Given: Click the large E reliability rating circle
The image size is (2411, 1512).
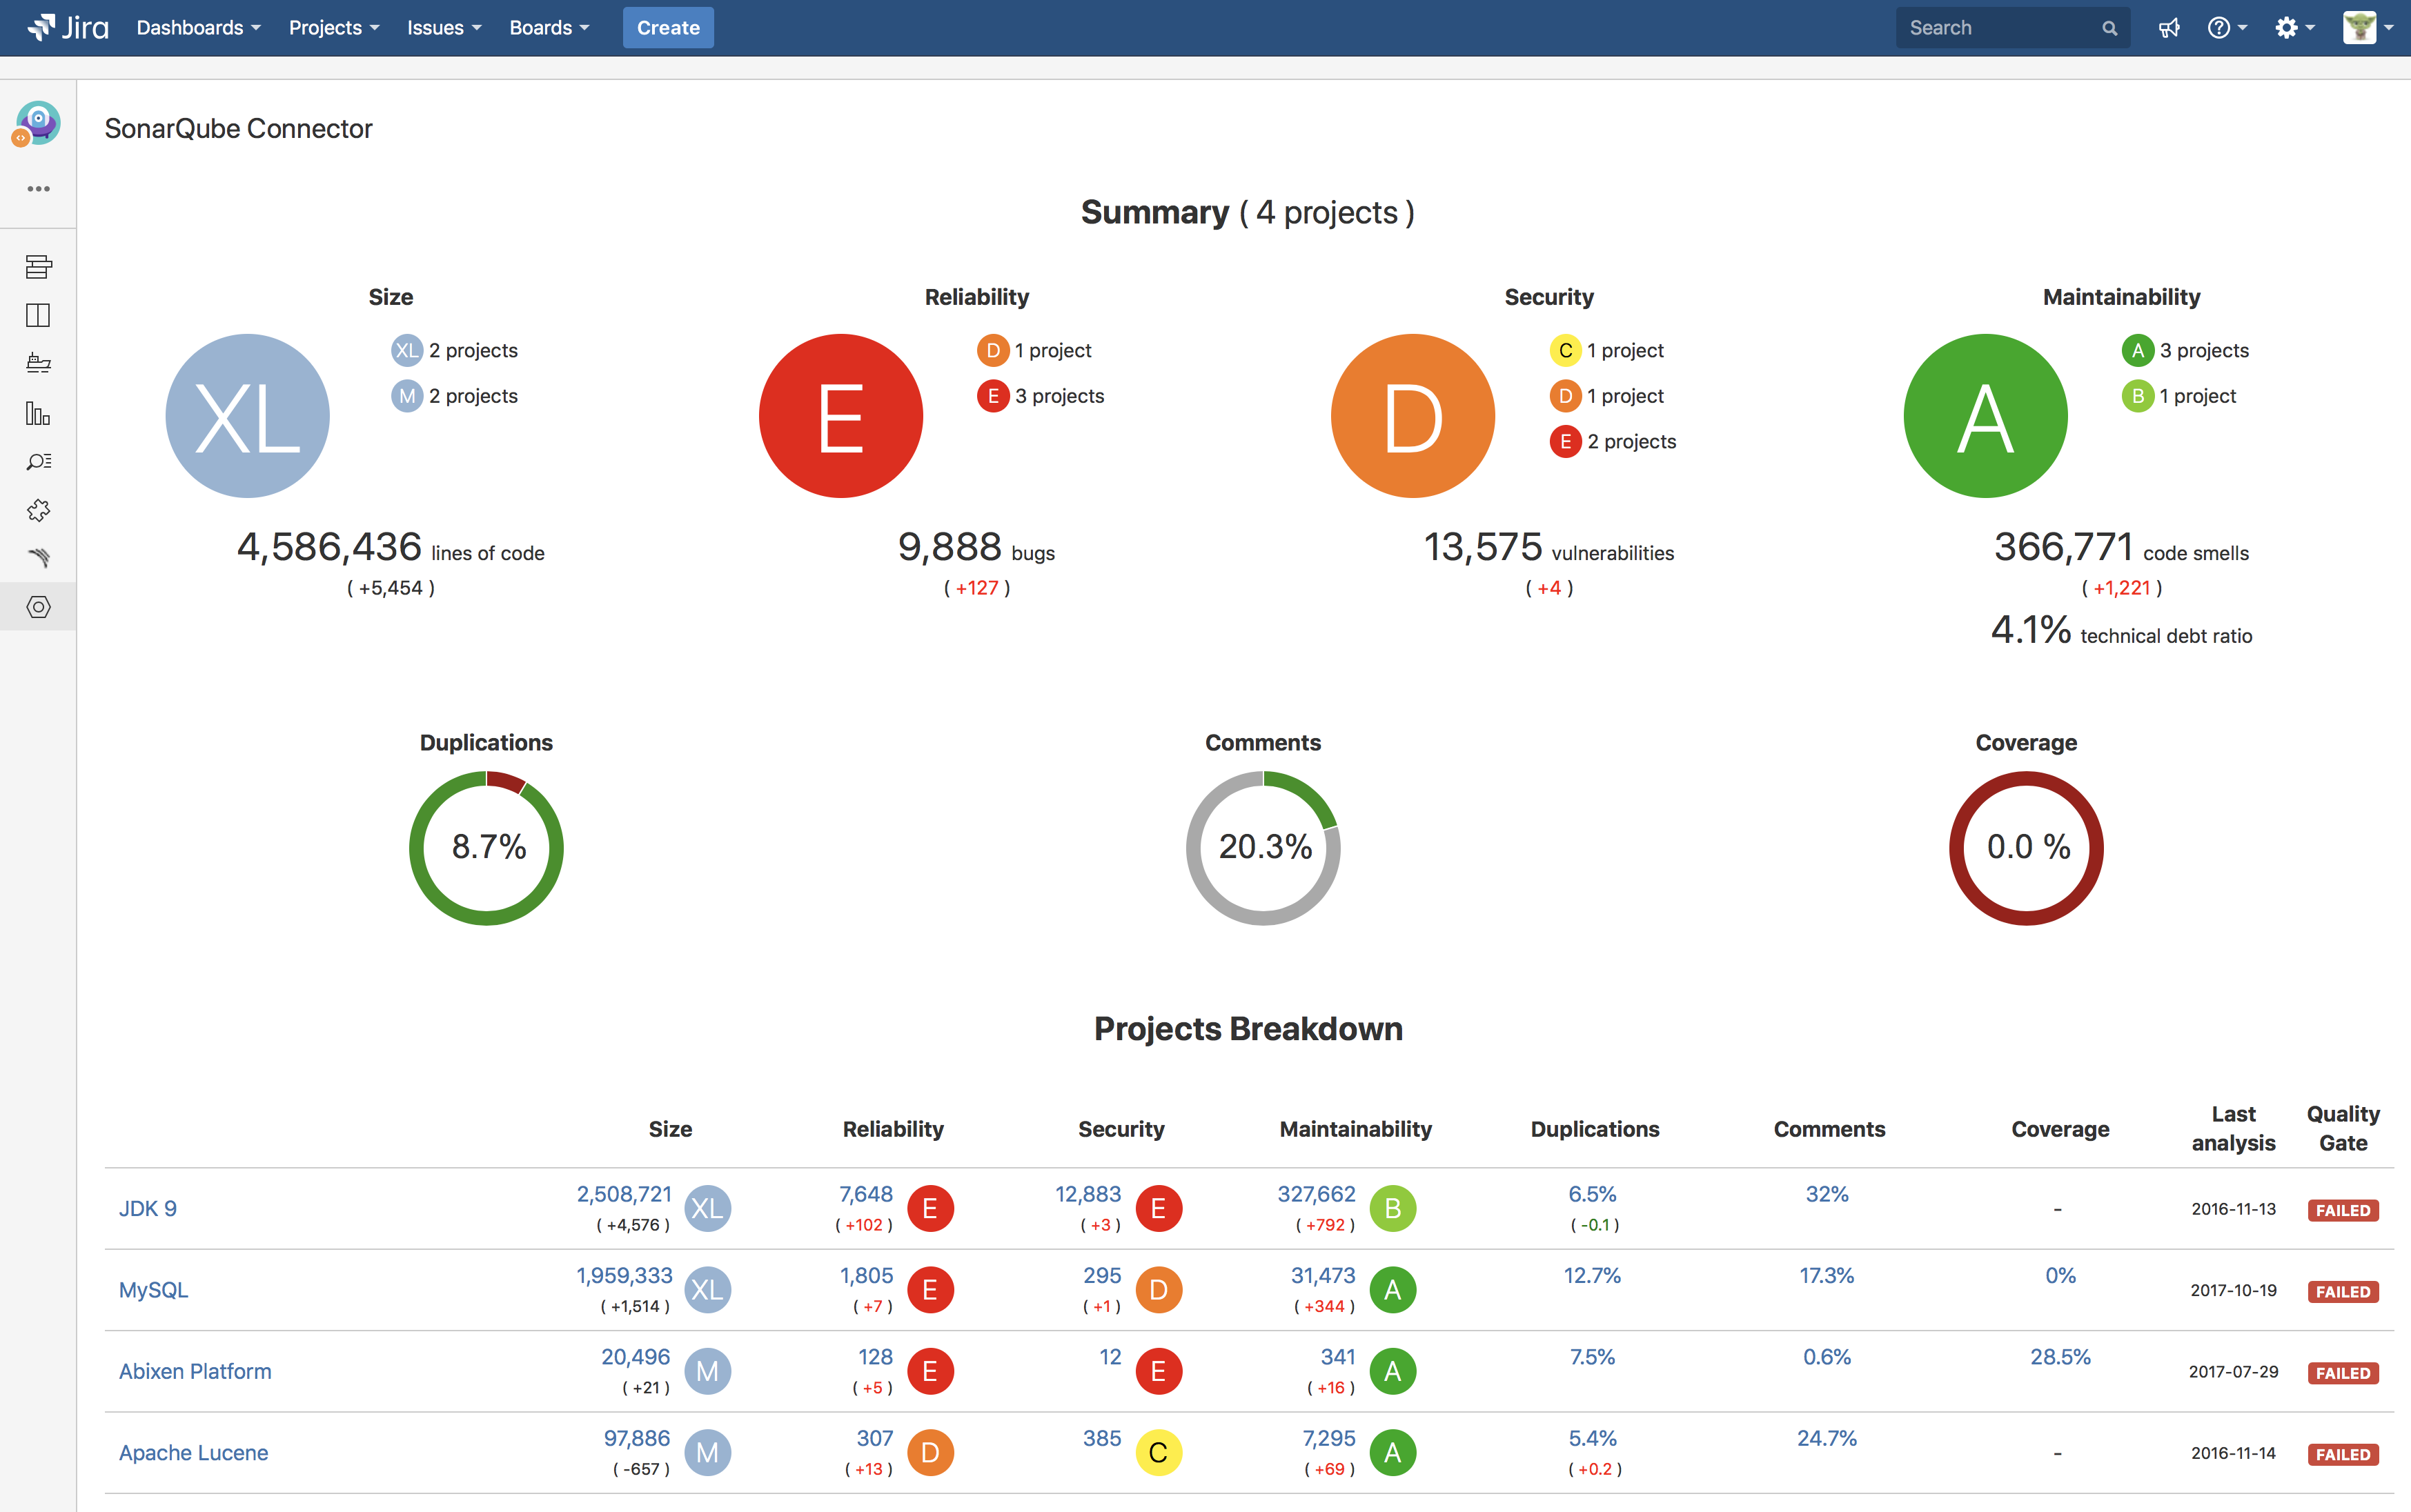Looking at the screenshot, I should pos(840,416).
